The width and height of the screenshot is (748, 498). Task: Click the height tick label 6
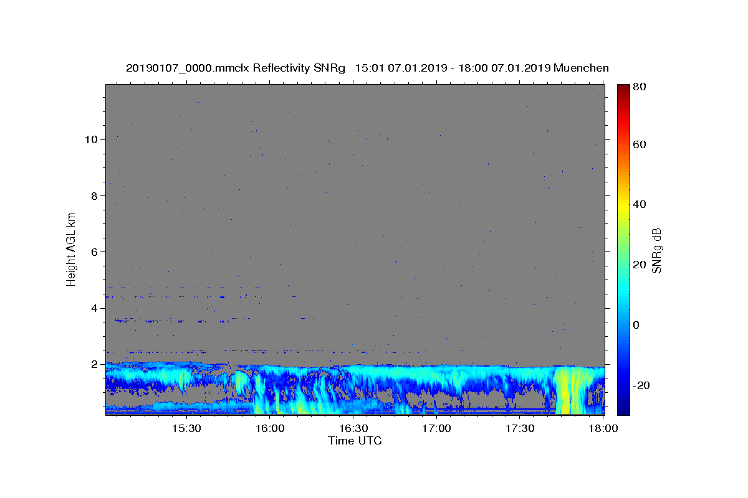click(95, 251)
